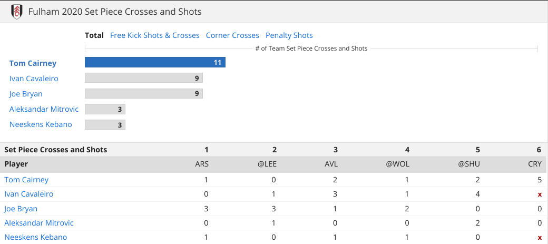Open Tom Cairney in the table row
The width and height of the screenshot is (548, 244).
click(26, 180)
